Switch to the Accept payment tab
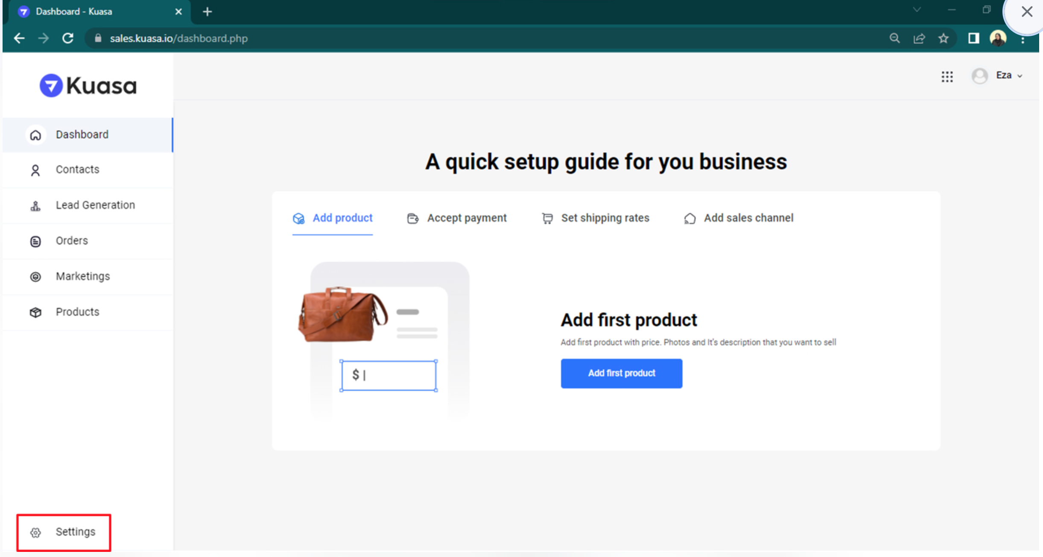The image size is (1043, 557). [456, 219]
